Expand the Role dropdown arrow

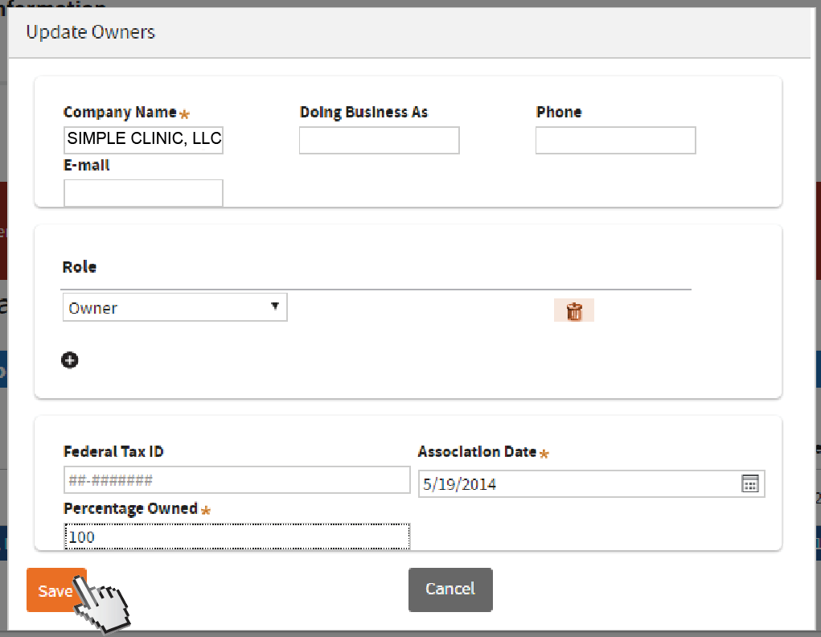tap(275, 306)
